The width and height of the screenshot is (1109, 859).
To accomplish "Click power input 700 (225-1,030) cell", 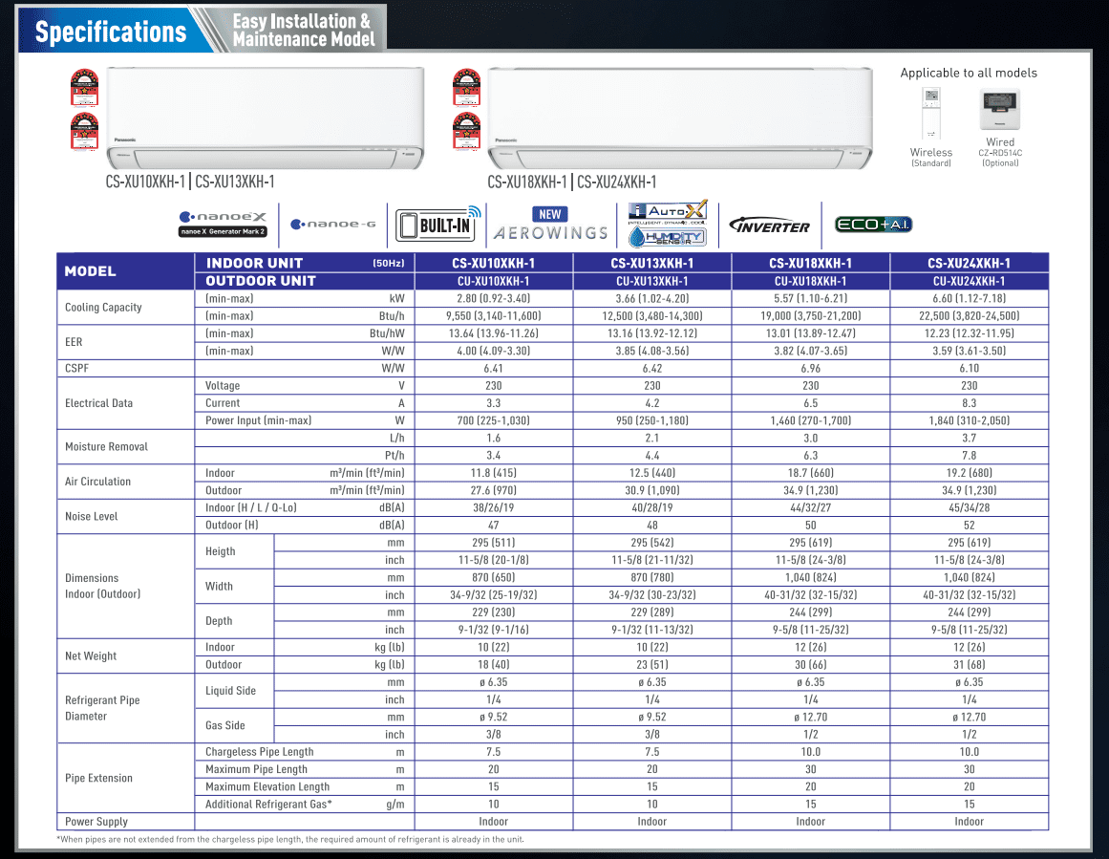I will (x=494, y=420).
